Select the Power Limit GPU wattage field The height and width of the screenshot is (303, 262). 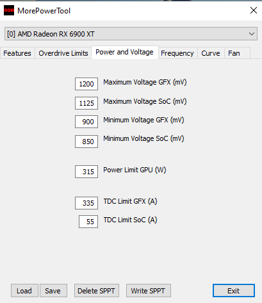86,172
